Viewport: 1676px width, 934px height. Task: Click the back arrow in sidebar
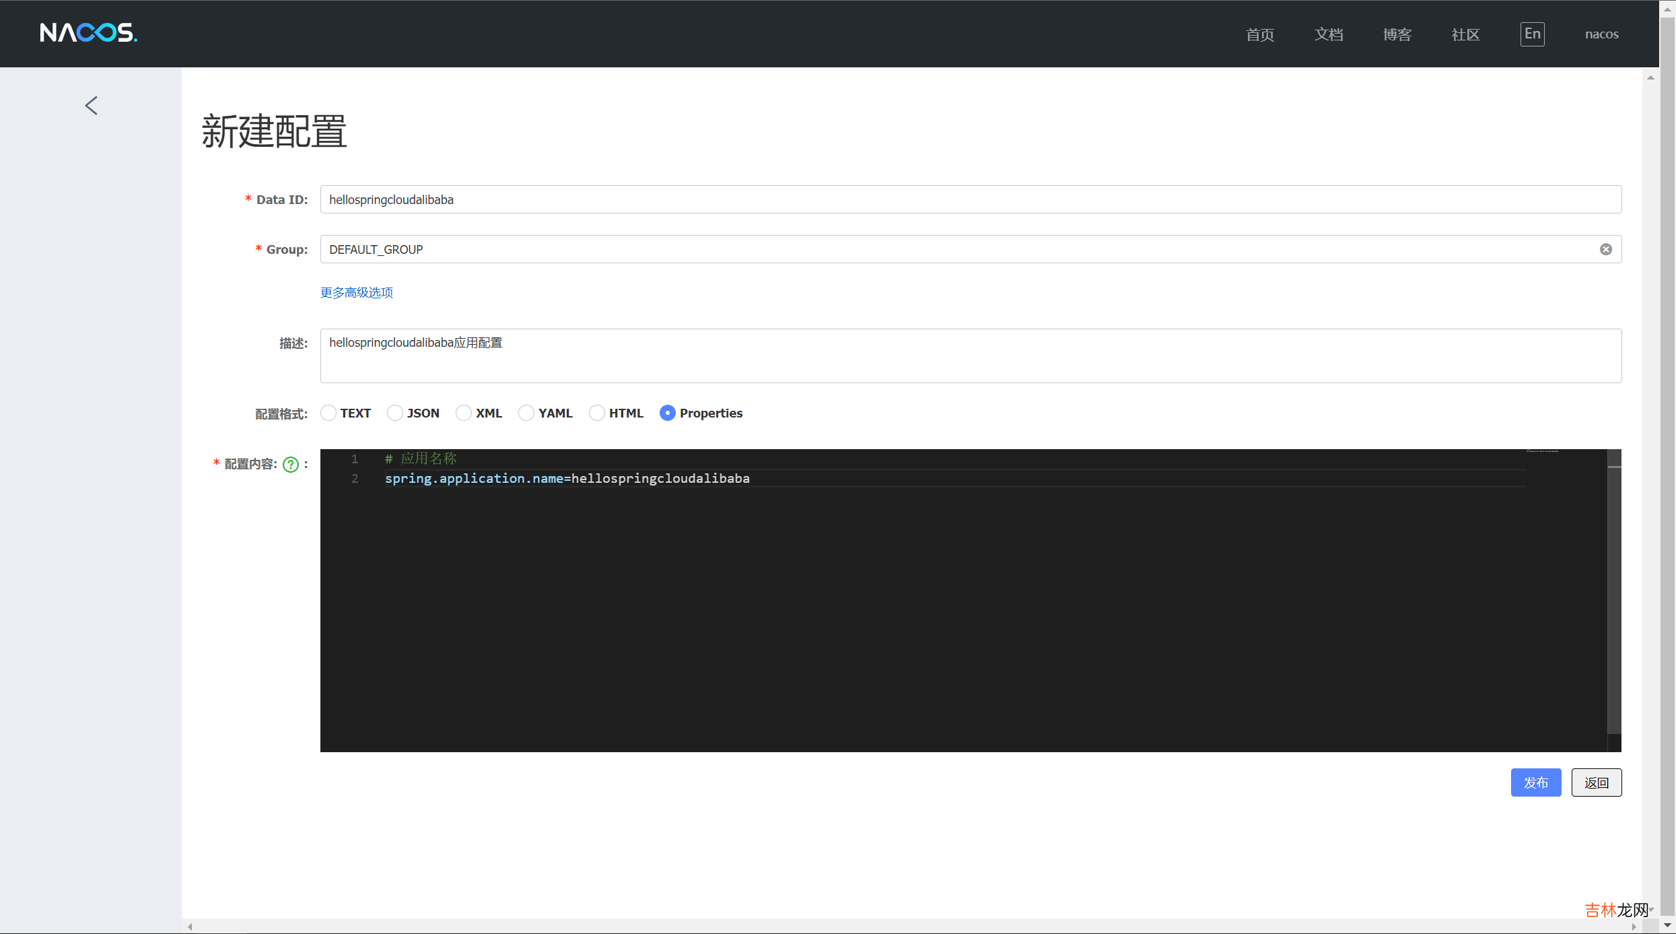tap(92, 106)
